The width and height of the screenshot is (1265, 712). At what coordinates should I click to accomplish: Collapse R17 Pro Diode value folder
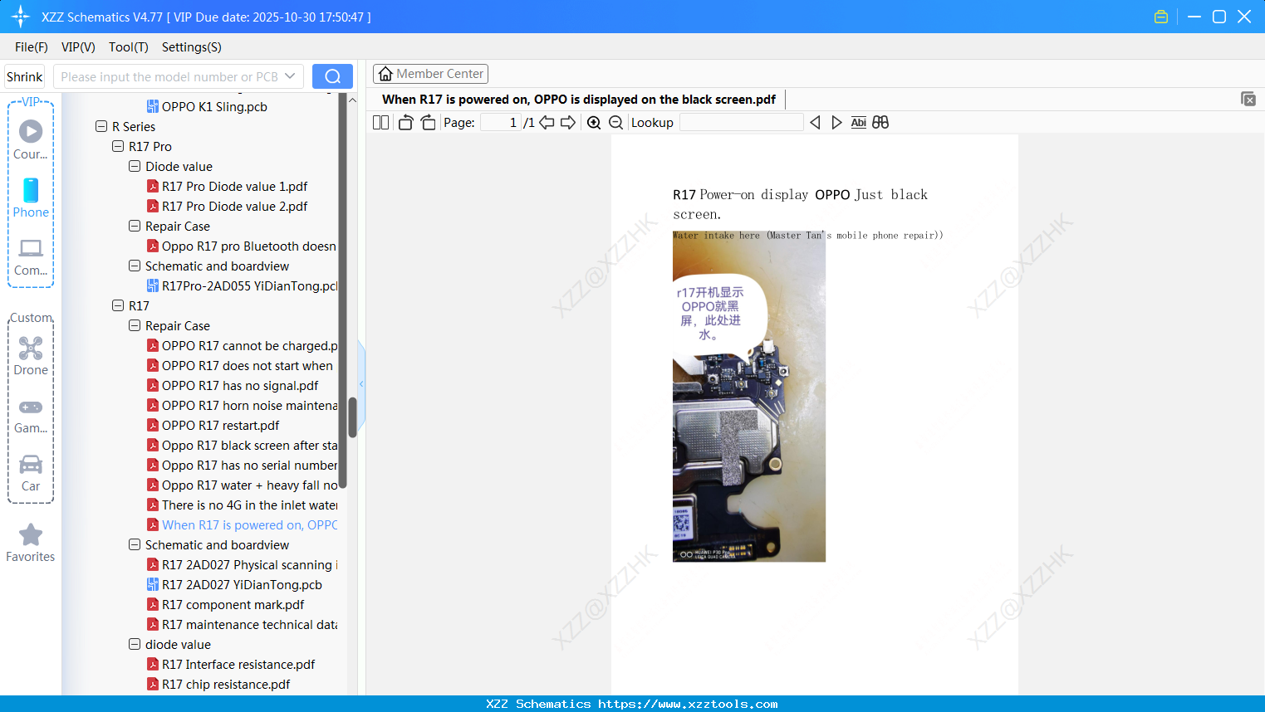[x=135, y=166]
